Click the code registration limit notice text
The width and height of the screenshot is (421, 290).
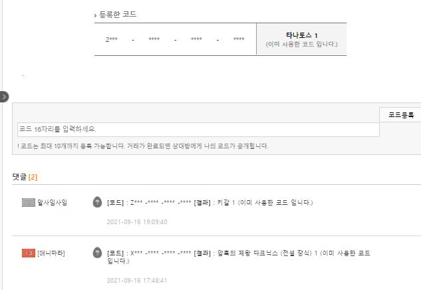tap(142, 146)
